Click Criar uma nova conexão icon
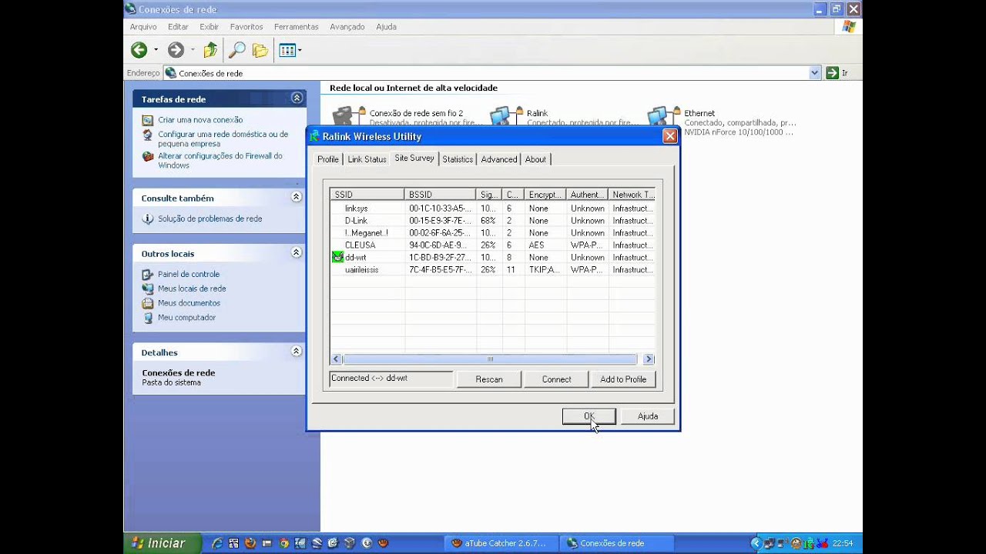Screen dimensions: 986x554 [x=148, y=120]
